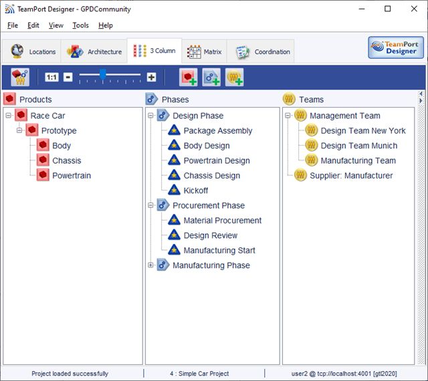
Task: Click the Prototype product icon
Action: 32,130
